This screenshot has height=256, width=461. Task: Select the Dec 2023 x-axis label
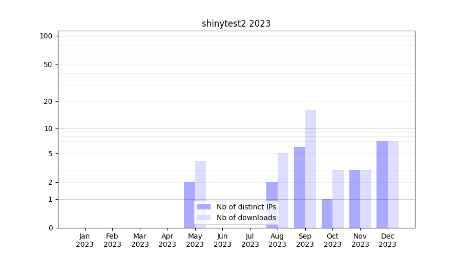387,240
